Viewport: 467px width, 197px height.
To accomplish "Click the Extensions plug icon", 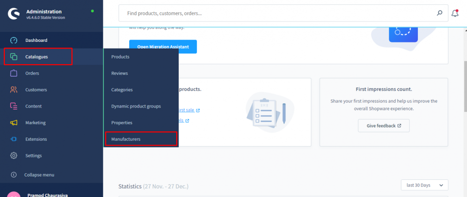I will (x=14, y=139).
